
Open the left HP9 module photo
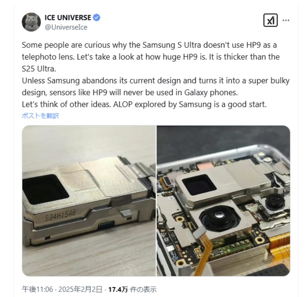tap(89, 201)
